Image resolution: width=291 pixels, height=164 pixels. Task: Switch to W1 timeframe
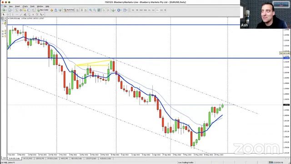(x=161, y=10)
